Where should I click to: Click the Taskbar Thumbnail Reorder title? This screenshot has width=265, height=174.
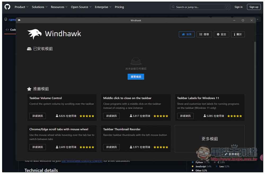[122, 129]
